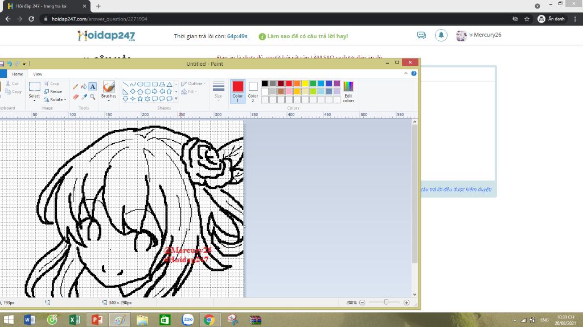This screenshot has height=327, width=583.
Task: Pick the yellow color swatch
Action: coord(305,83)
